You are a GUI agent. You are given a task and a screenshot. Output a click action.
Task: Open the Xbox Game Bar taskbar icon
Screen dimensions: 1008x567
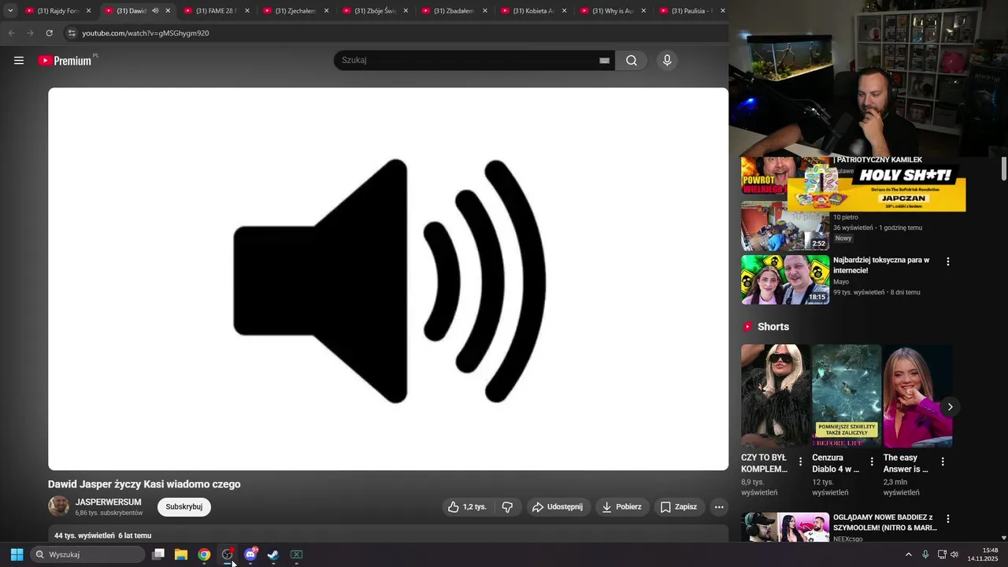pos(296,554)
